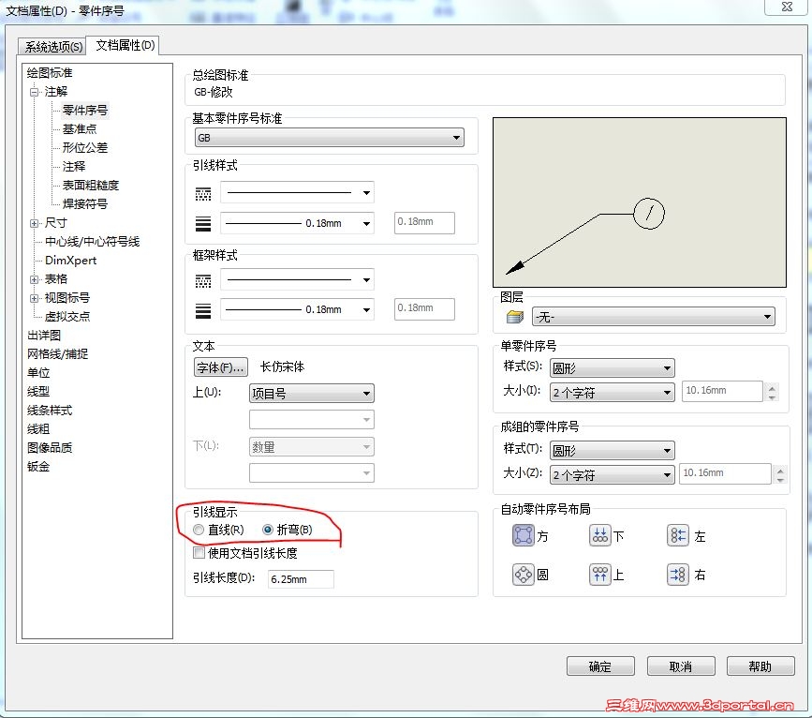This screenshot has width=812, height=718.
Task: Select 形位公差 in the tree
Action: coord(85,147)
